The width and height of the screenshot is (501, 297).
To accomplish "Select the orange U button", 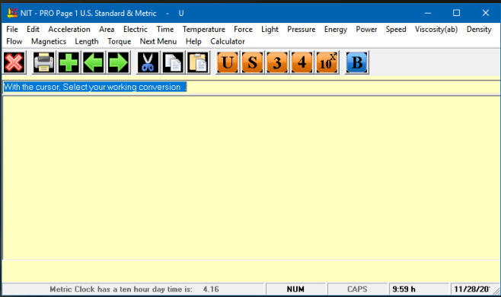I will pos(227,62).
